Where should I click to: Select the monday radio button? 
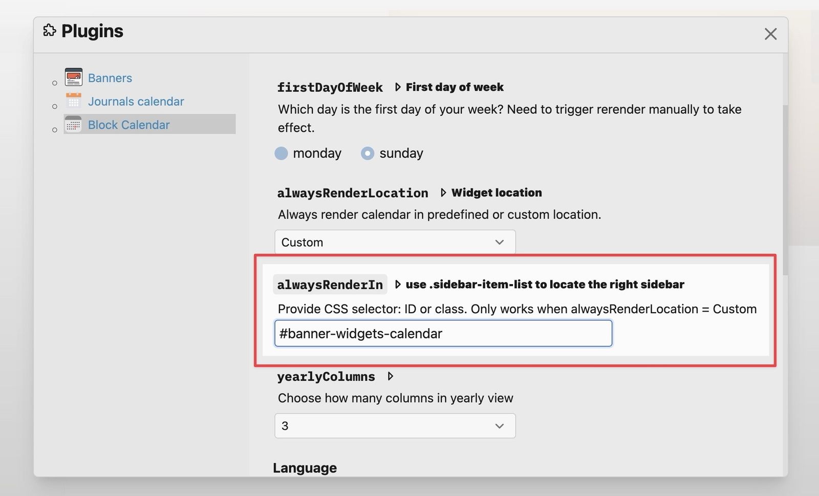point(282,153)
